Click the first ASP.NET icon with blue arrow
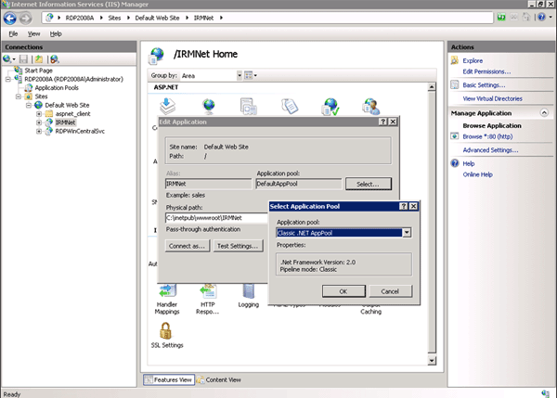 (167, 106)
